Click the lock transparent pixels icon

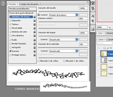pyautogui.click(x=104, y=48)
